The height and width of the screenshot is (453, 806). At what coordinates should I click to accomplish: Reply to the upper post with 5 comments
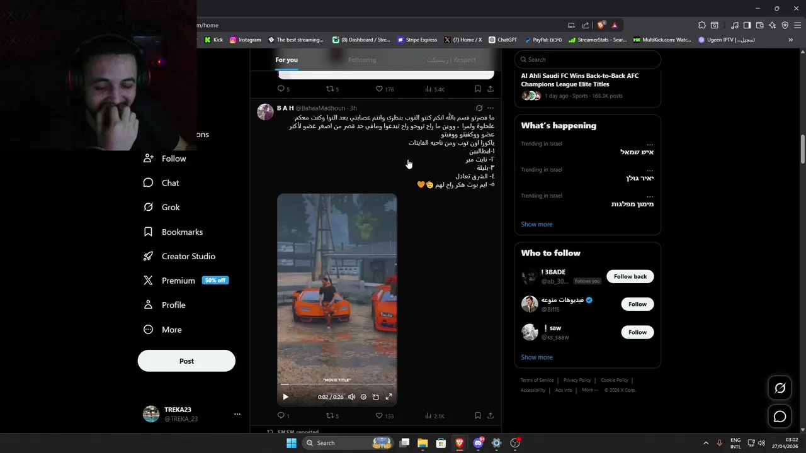[x=283, y=89]
